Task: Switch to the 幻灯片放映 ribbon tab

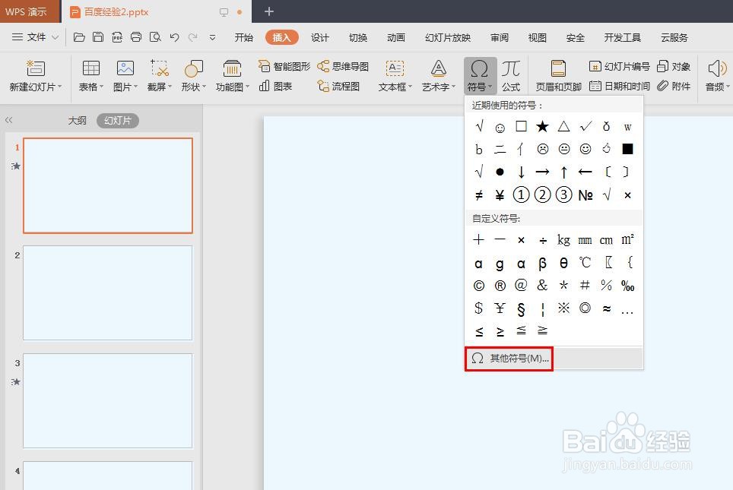Action: [448, 37]
